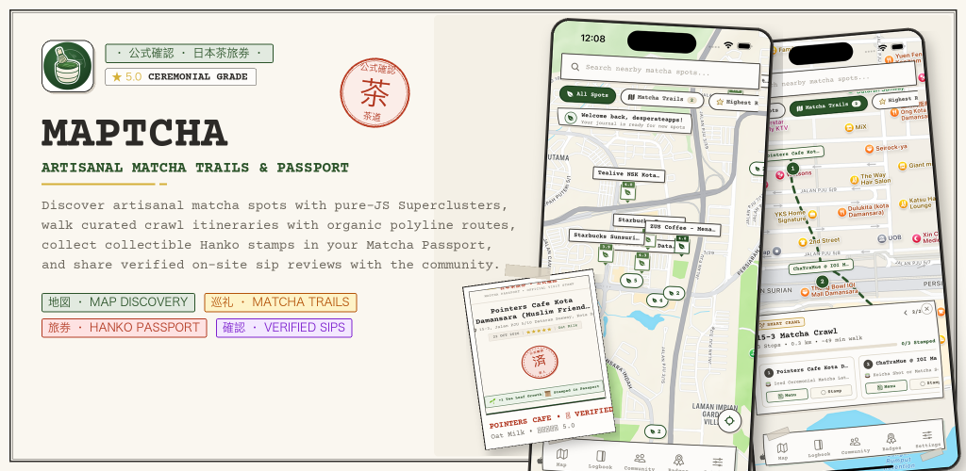Click search magnifier icon in front phone
Viewport: 966px width, 471px height.
pos(575,66)
